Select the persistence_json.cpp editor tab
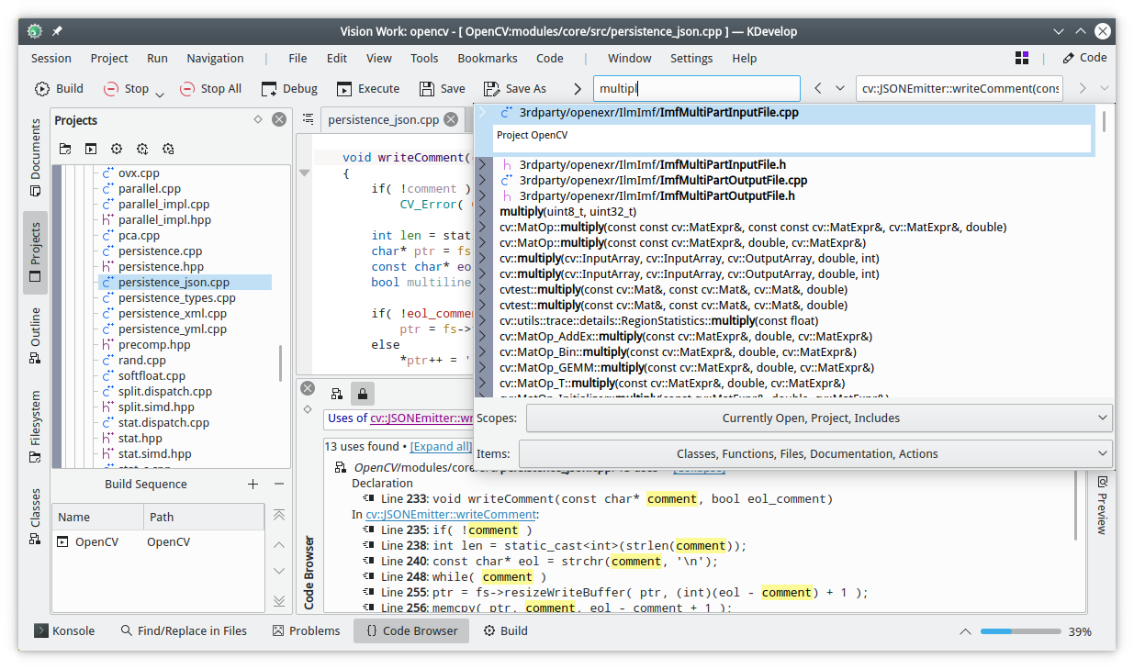 (x=383, y=119)
